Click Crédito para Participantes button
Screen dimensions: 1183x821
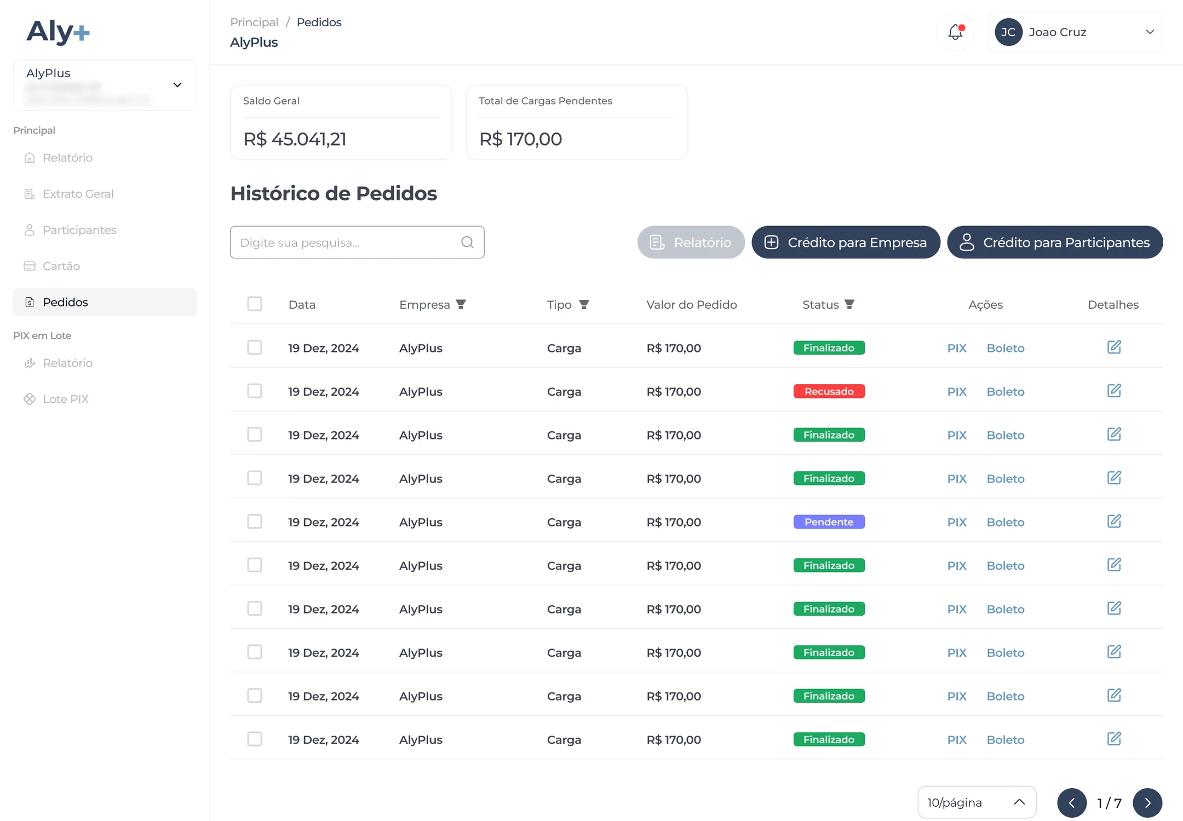[1055, 242]
